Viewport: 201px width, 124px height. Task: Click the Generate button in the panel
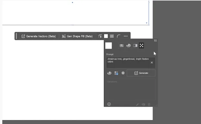coord(141,73)
